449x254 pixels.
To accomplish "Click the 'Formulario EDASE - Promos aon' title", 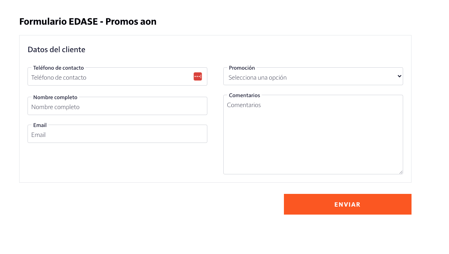I will (x=88, y=22).
